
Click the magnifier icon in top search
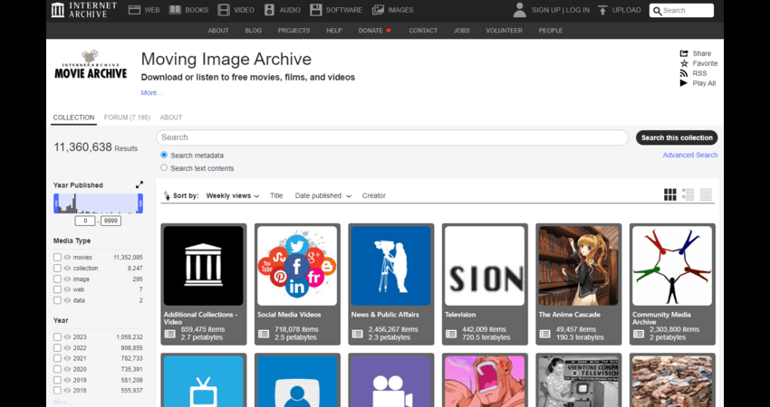click(657, 11)
